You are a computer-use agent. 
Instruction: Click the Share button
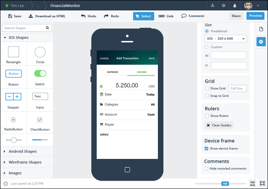(236, 16)
